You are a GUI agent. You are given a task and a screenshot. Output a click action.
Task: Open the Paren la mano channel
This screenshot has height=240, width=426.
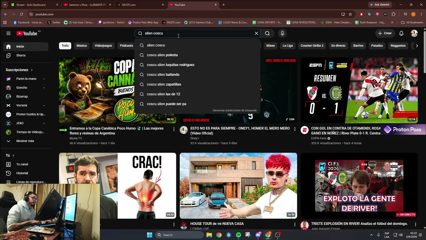pos(27,79)
